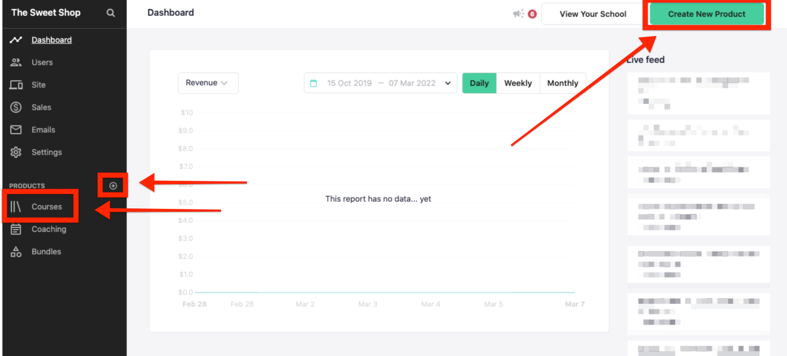787x356 pixels.
Task: Open the Emails section
Action: (43, 130)
